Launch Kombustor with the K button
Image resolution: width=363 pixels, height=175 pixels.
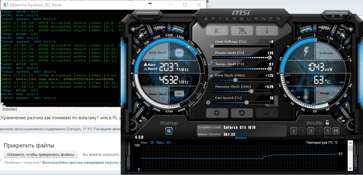pyautogui.click(x=217, y=31)
